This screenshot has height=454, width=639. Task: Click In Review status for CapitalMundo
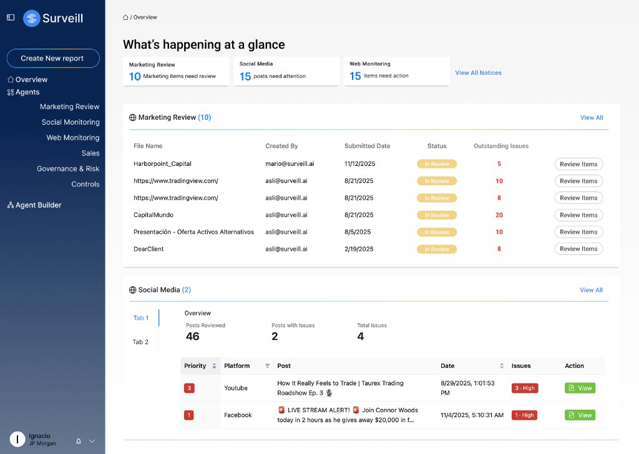(x=437, y=215)
